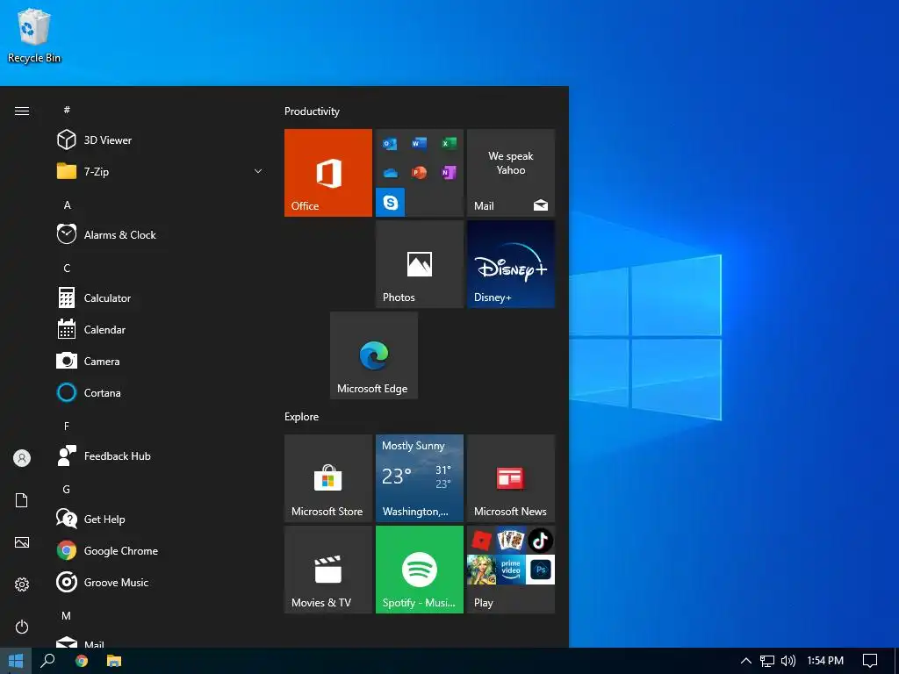899x674 pixels.
Task: Open PowerPoint from Office apps tile
Action: click(x=419, y=173)
